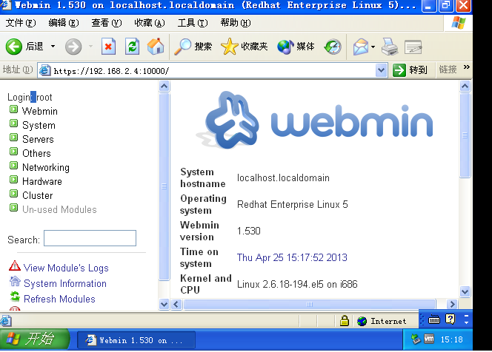The height and width of the screenshot is (352, 492).
Task: Open Favorites star in toolbar
Action: tap(230, 47)
